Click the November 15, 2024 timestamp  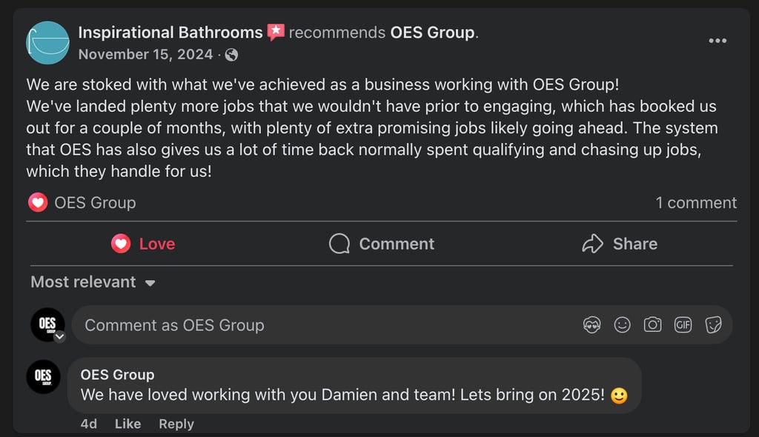click(145, 55)
